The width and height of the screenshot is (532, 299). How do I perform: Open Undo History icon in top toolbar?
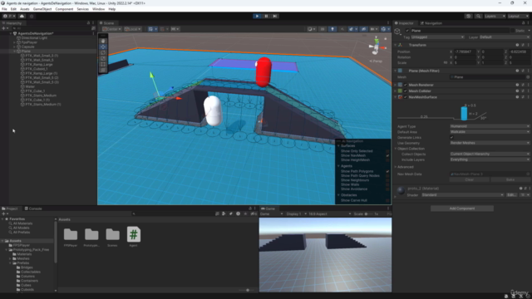(469, 16)
